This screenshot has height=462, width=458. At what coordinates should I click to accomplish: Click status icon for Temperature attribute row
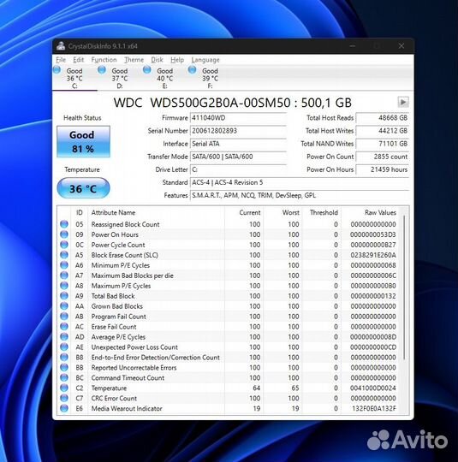click(64, 388)
